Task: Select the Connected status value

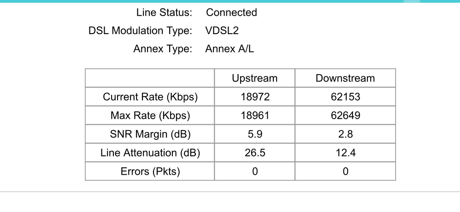Action: [x=231, y=13]
